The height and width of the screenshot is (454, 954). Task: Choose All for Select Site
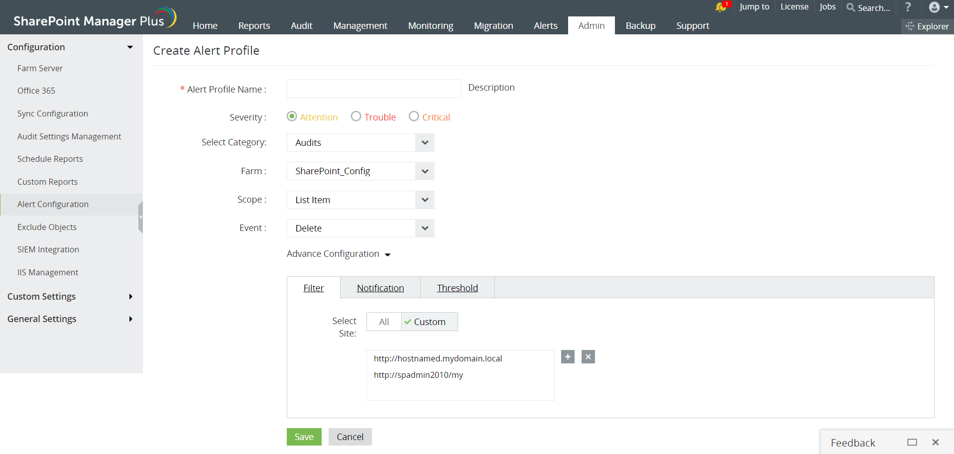tap(384, 322)
